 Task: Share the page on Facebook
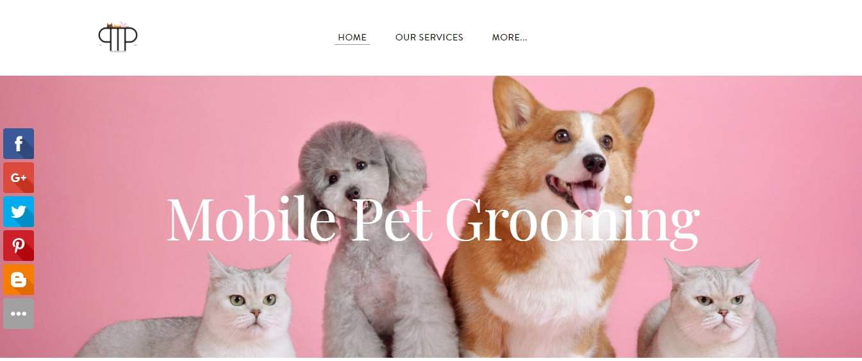pyautogui.click(x=19, y=144)
